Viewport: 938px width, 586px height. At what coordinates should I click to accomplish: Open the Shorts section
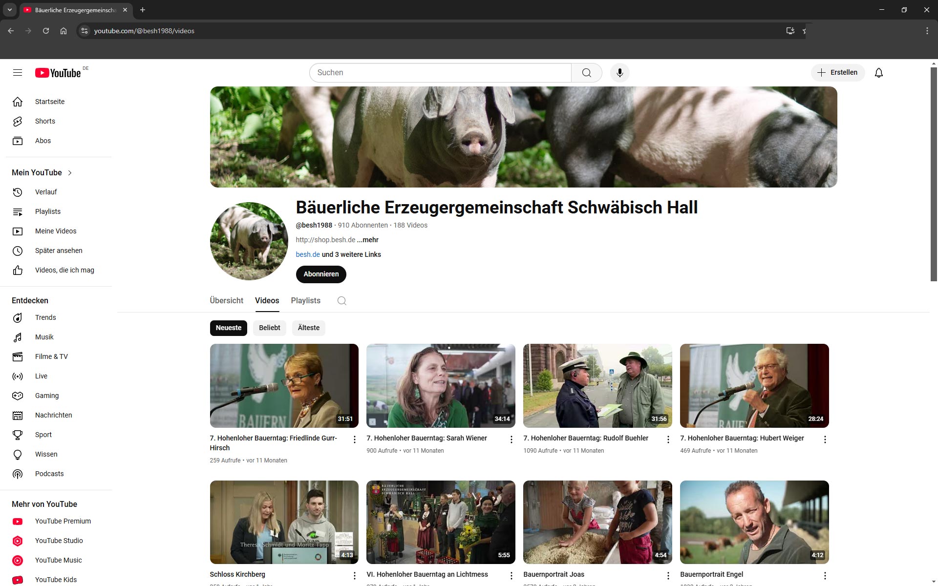(x=44, y=121)
